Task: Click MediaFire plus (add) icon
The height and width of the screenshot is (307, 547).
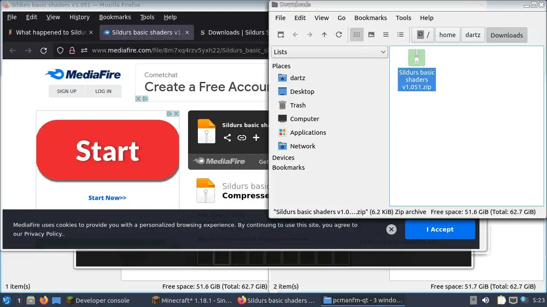Action: (256, 137)
